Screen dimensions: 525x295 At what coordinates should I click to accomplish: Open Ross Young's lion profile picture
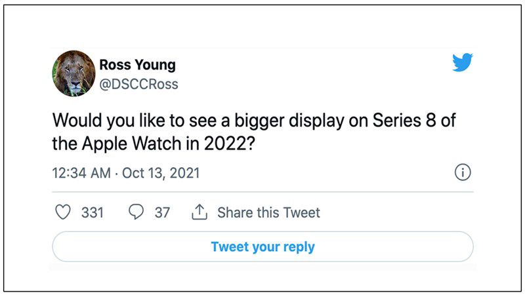pyautogui.click(x=73, y=74)
